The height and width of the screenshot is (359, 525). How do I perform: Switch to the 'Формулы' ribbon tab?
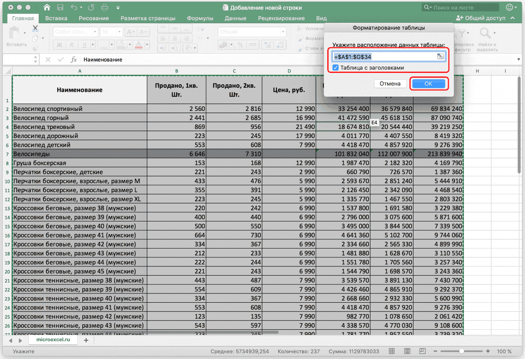click(x=200, y=18)
